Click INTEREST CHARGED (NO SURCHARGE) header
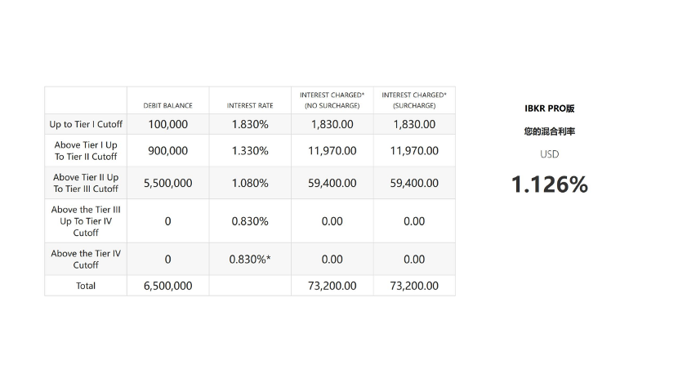678x382 pixels. click(x=332, y=100)
